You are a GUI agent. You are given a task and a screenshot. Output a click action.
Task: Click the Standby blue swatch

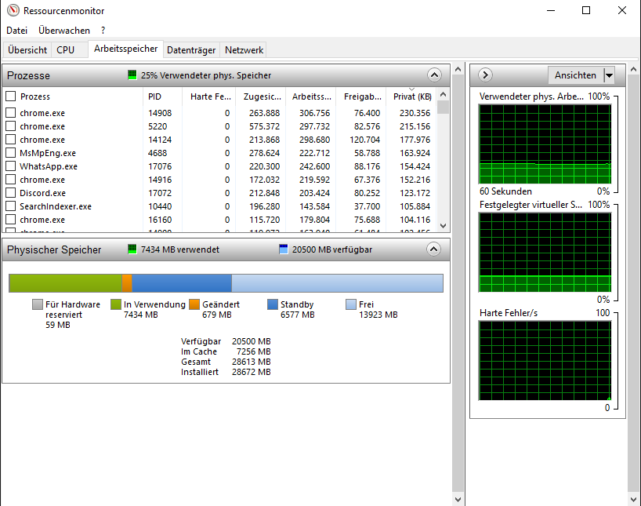273,304
